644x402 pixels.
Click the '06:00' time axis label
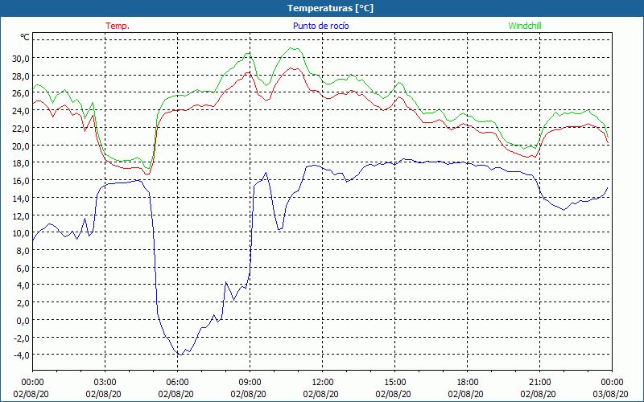click(177, 383)
